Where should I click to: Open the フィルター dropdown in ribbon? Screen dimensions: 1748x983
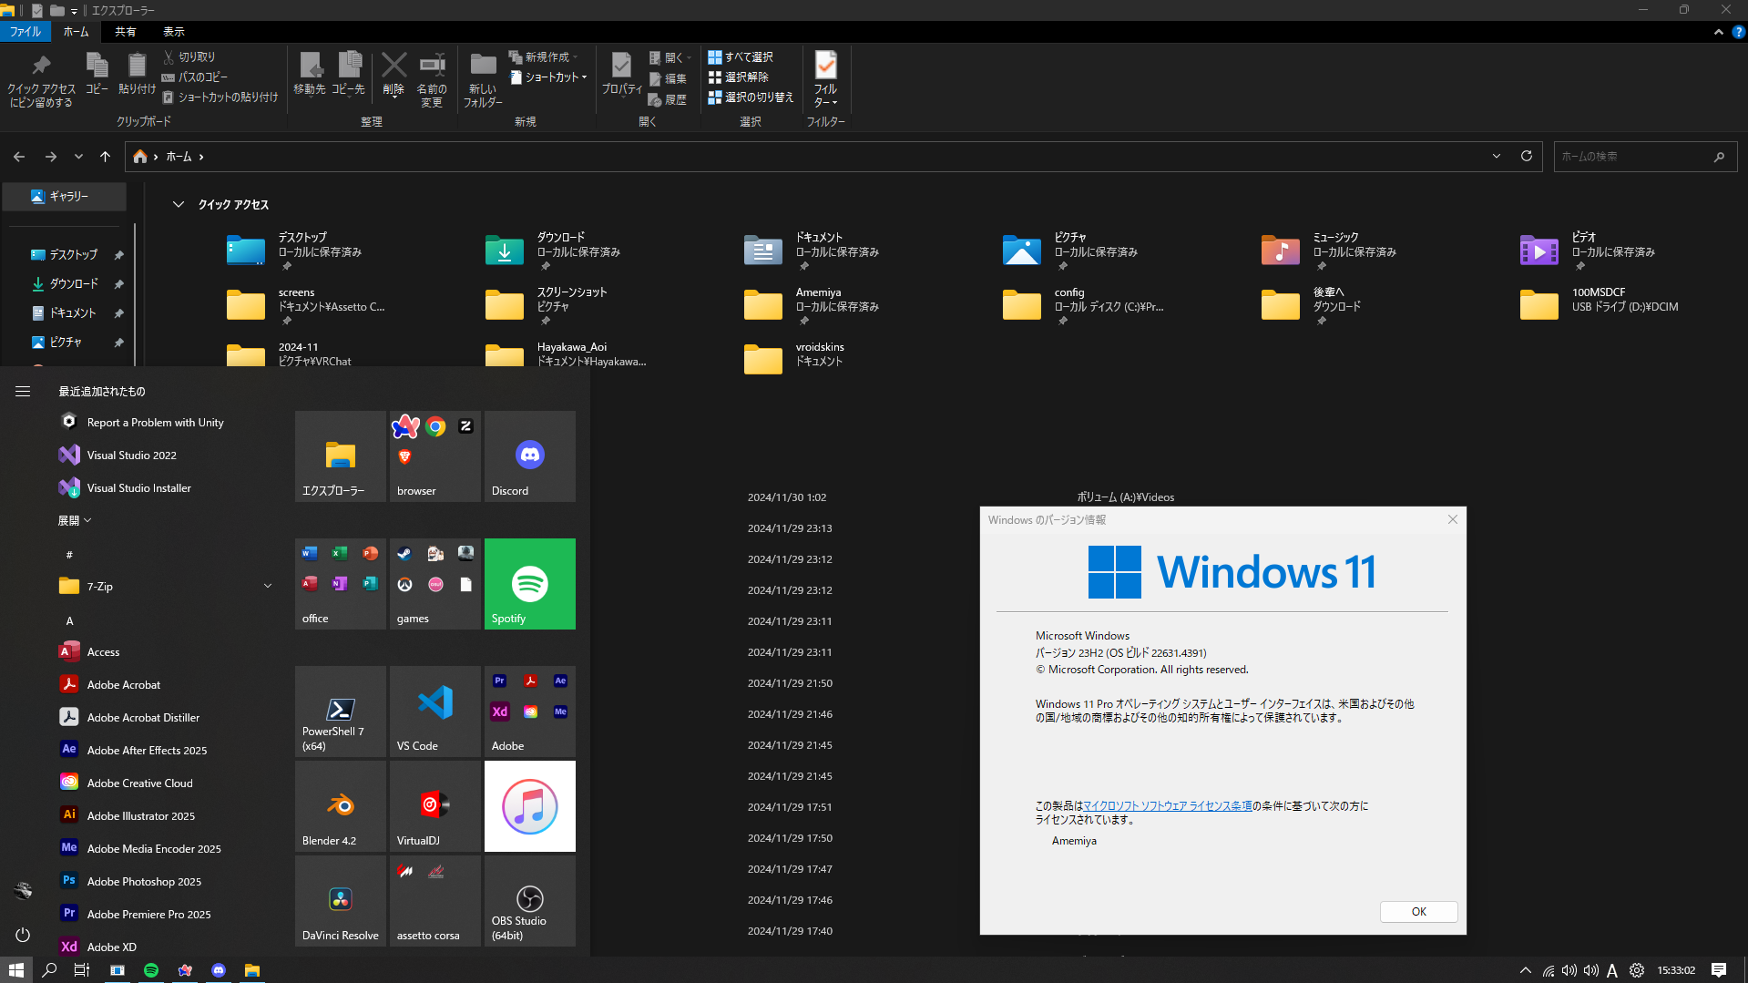pyautogui.click(x=826, y=78)
